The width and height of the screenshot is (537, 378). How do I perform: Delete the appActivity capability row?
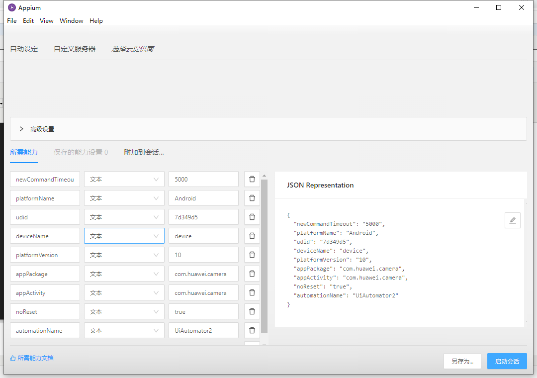tap(252, 292)
